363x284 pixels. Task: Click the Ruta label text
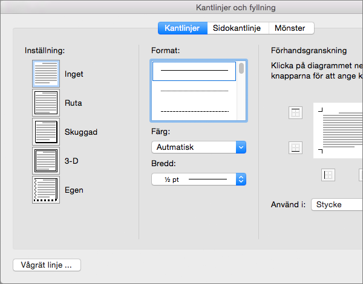(73, 103)
